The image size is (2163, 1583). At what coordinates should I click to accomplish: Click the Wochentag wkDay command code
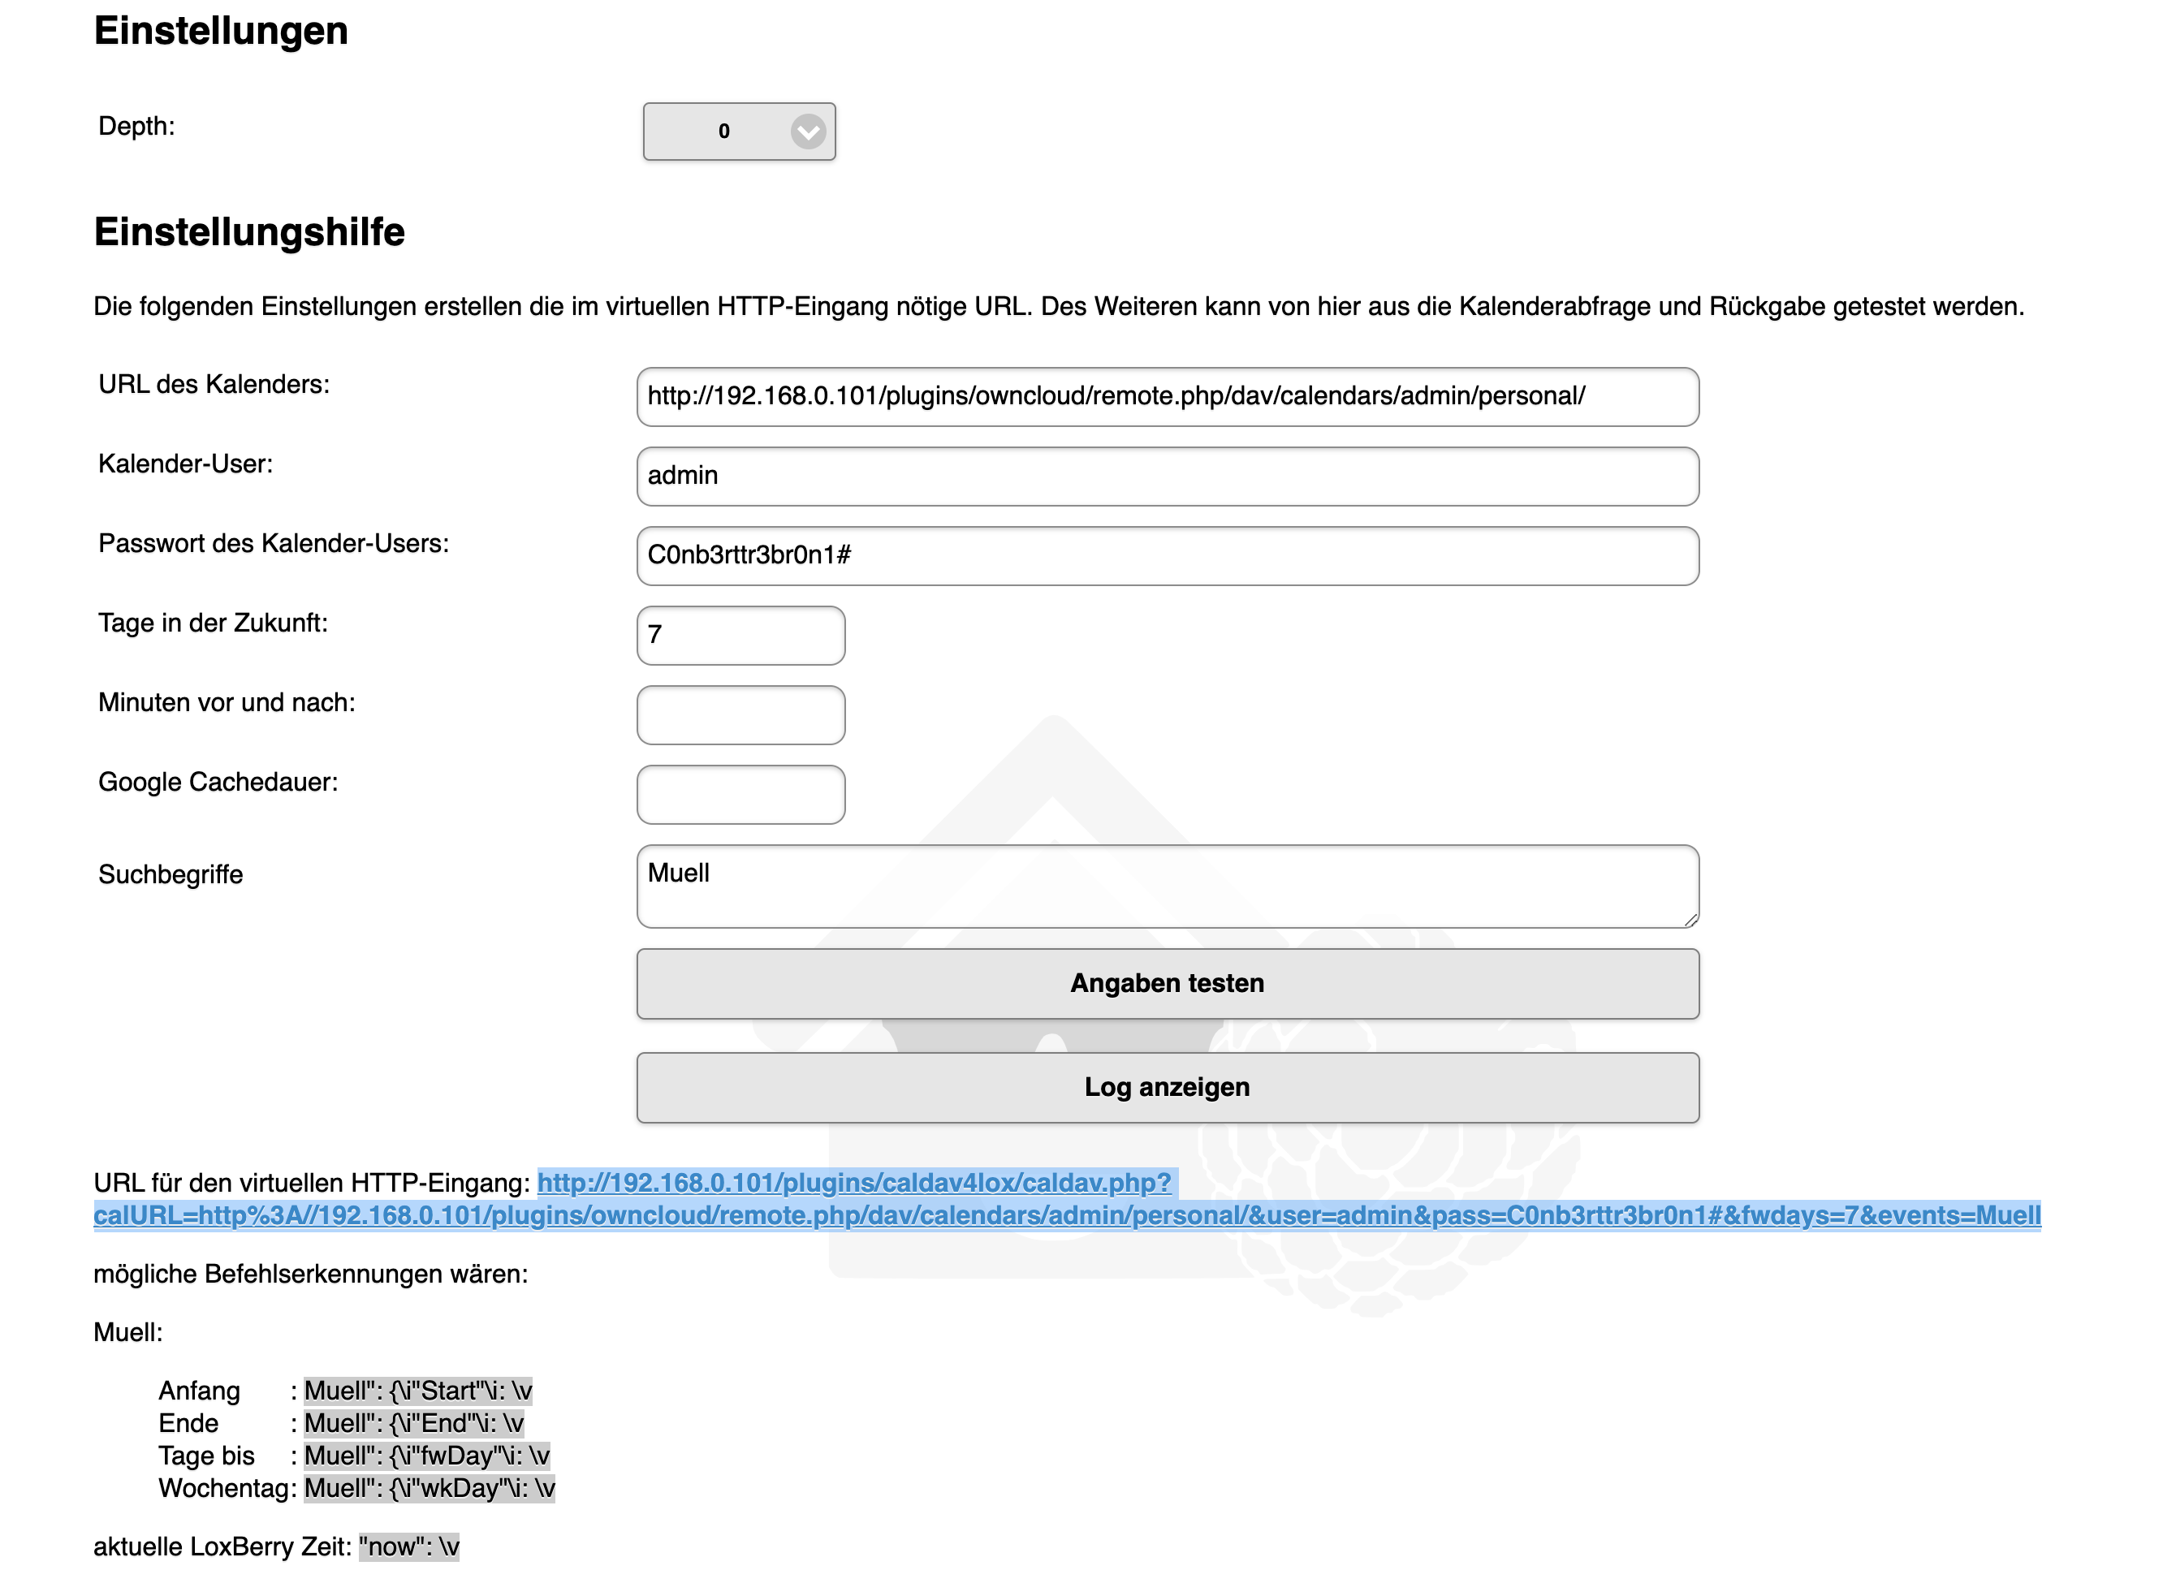pos(430,1488)
